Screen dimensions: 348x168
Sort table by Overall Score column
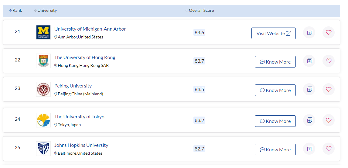(x=200, y=10)
